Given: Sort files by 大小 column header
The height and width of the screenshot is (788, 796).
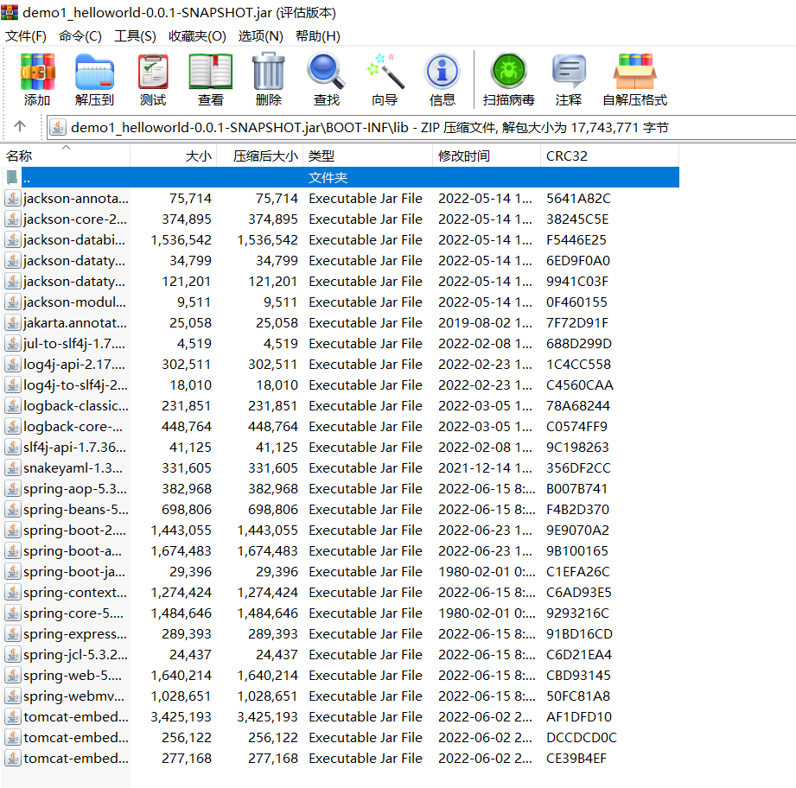Looking at the screenshot, I should click(x=198, y=156).
